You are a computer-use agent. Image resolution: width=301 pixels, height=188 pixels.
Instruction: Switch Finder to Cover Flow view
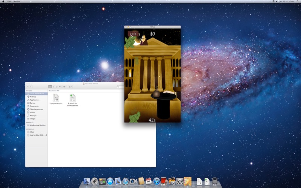click(x=59, y=86)
